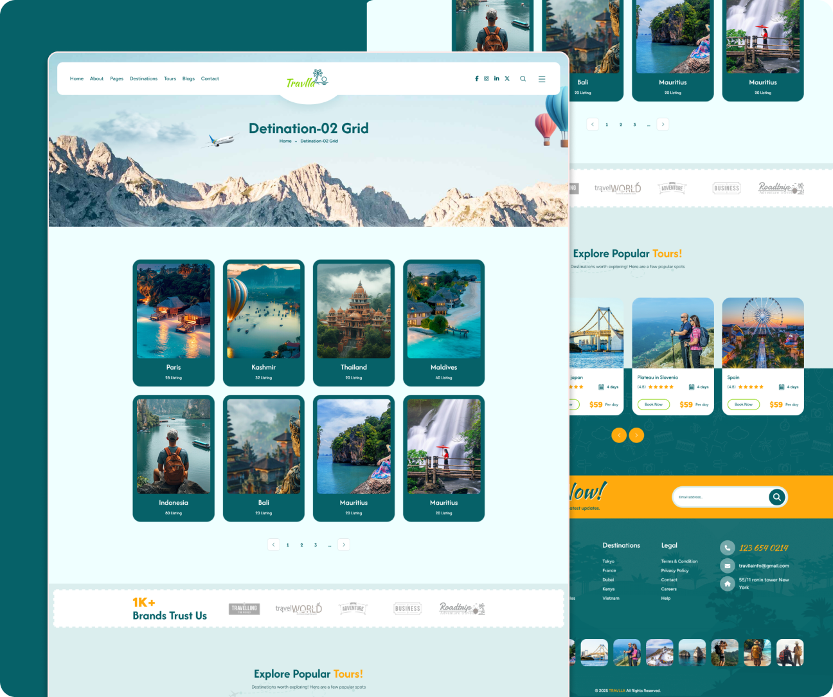Viewport: 833px width, 697px height.
Task: Click next arrow in main grid pagination
Action: click(x=344, y=545)
